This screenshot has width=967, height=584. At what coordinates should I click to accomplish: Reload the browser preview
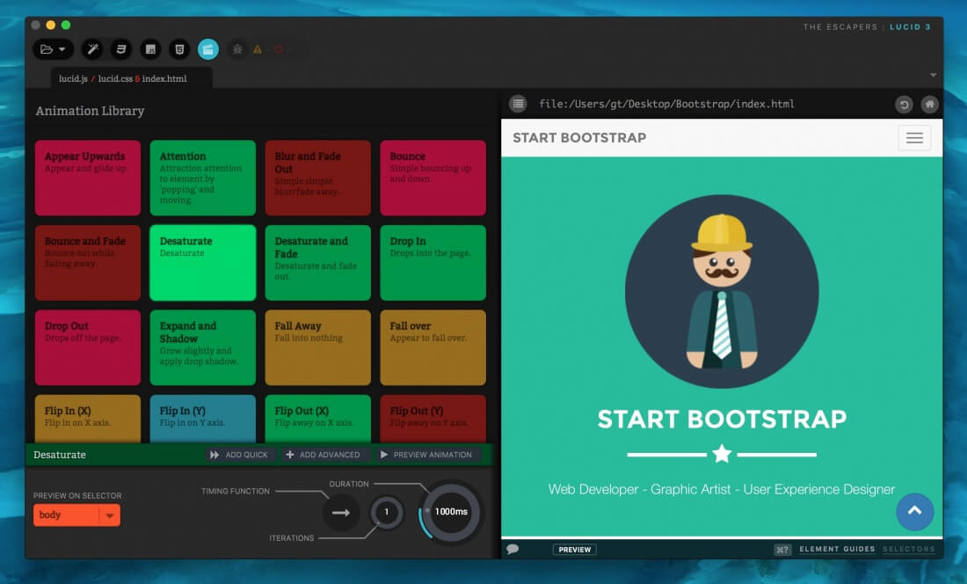click(x=903, y=104)
